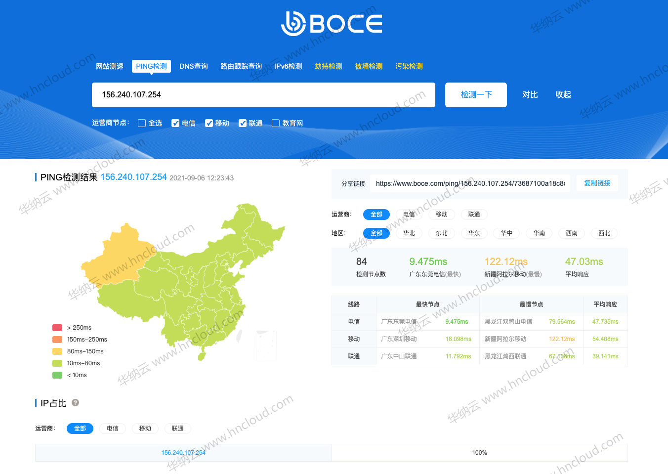Click the 47.03ms average response statistic
This screenshot has width=668, height=474.
[584, 267]
